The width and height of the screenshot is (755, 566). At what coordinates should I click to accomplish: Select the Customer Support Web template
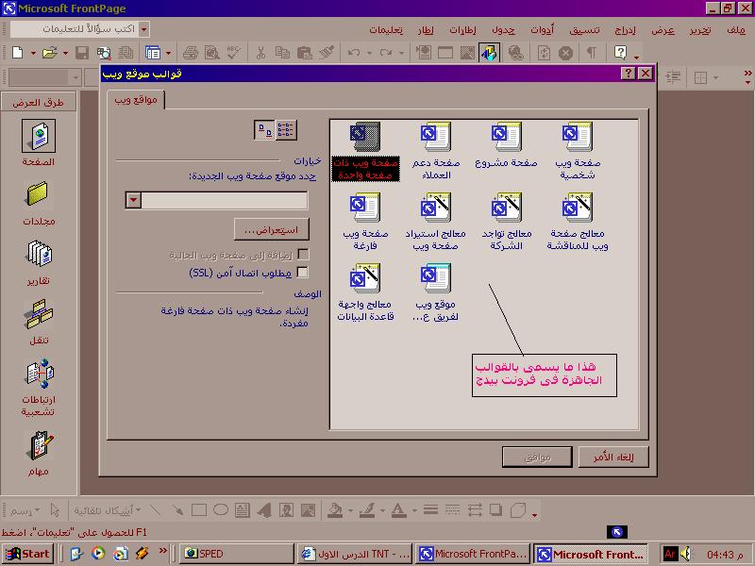(435, 152)
